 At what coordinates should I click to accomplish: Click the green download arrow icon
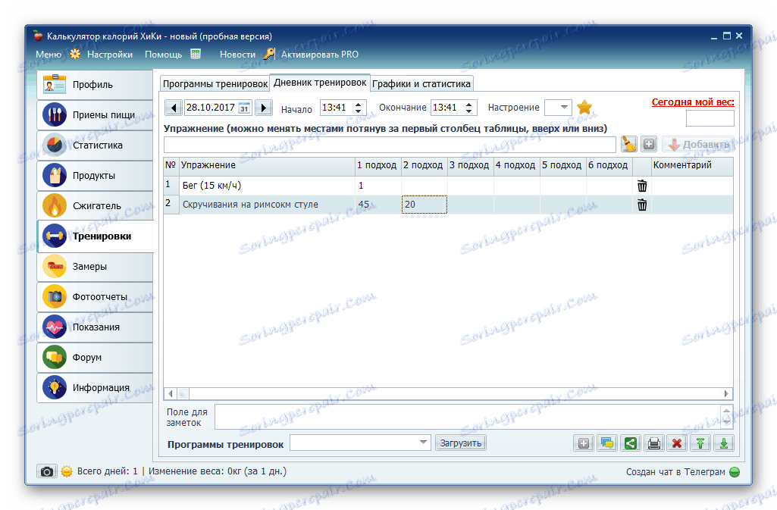tap(723, 443)
